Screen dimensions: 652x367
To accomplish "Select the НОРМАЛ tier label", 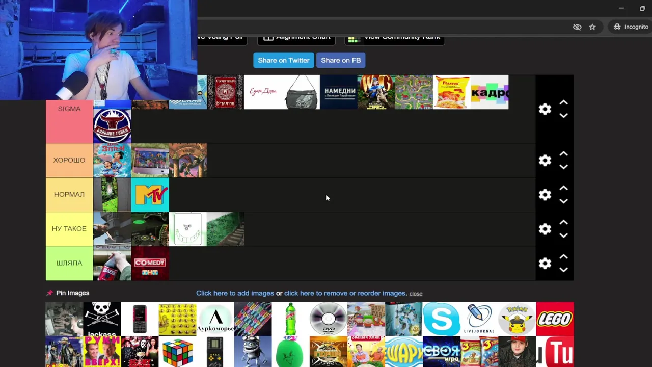I will 69,194.
